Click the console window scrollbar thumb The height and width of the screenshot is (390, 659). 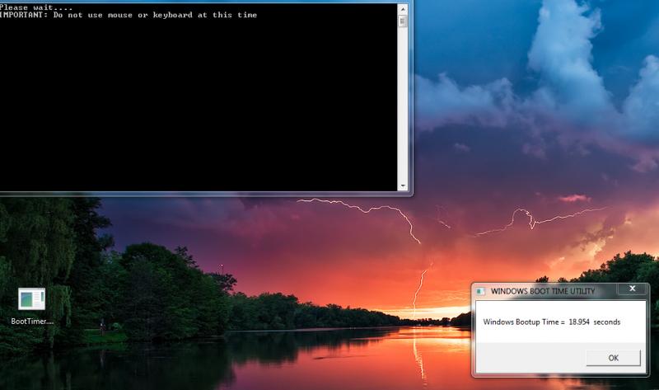[403, 21]
